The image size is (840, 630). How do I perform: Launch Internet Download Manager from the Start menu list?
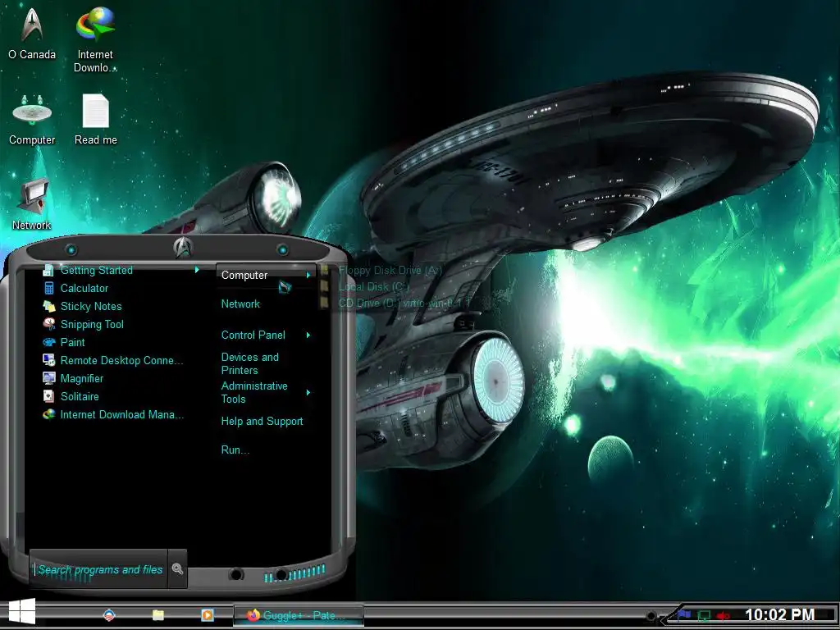121,414
